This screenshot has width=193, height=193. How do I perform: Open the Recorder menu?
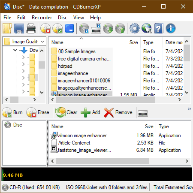point(42,18)
